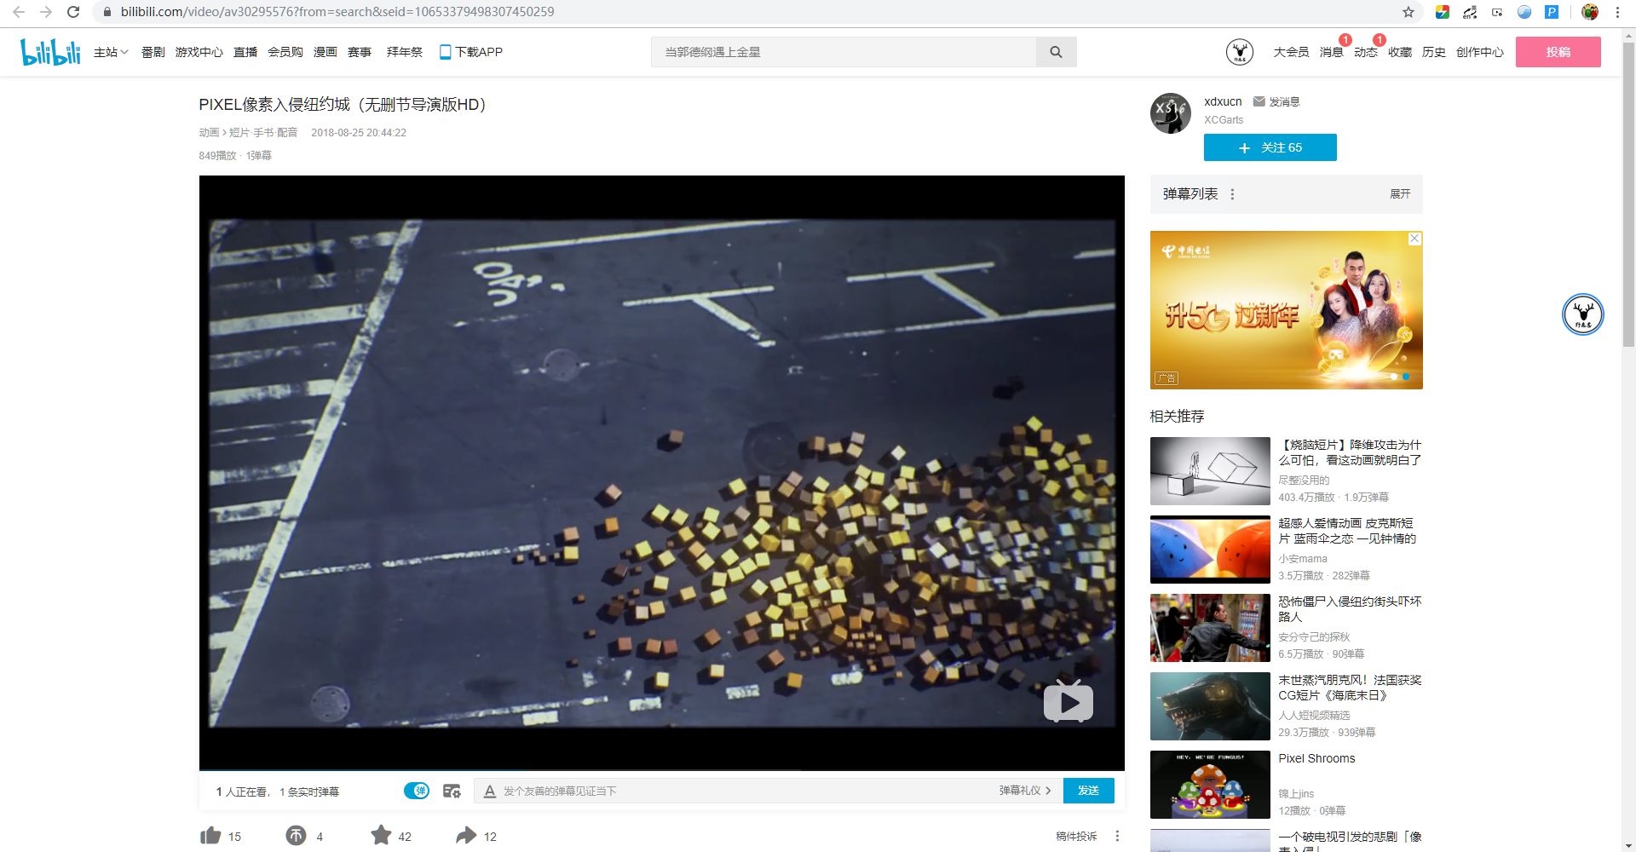Screen dimensions: 1636x852
Task: Go to the bilibili home logo
Action: [x=50, y=52]
